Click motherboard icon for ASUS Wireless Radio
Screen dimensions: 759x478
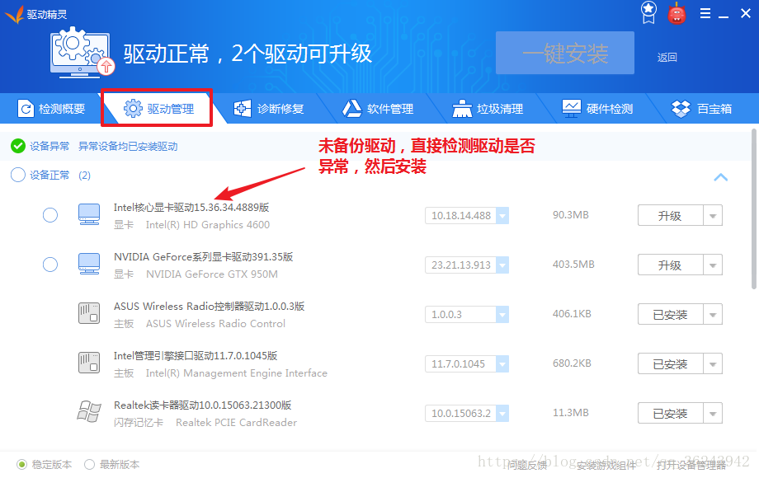[x=89, y=313]
